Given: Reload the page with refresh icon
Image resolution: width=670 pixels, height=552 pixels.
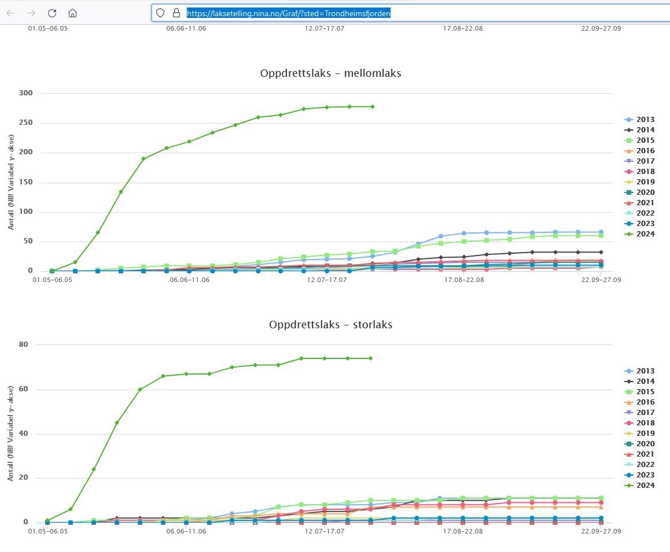Looking at the screenshot, I should pyautogui.click(x=52, y=13).
